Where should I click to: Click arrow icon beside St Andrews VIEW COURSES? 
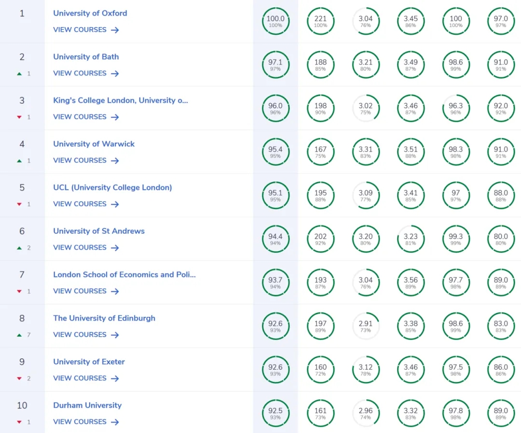pyautogui.click(x=115, y=248)
